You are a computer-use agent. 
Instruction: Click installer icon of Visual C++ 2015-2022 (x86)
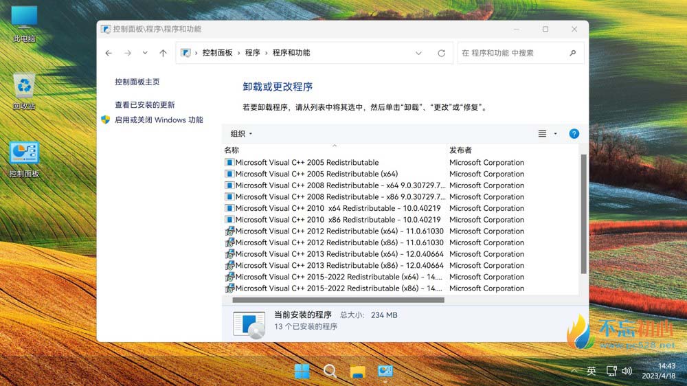click(229, 288)
